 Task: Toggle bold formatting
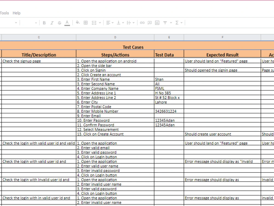tap(44, 23)
